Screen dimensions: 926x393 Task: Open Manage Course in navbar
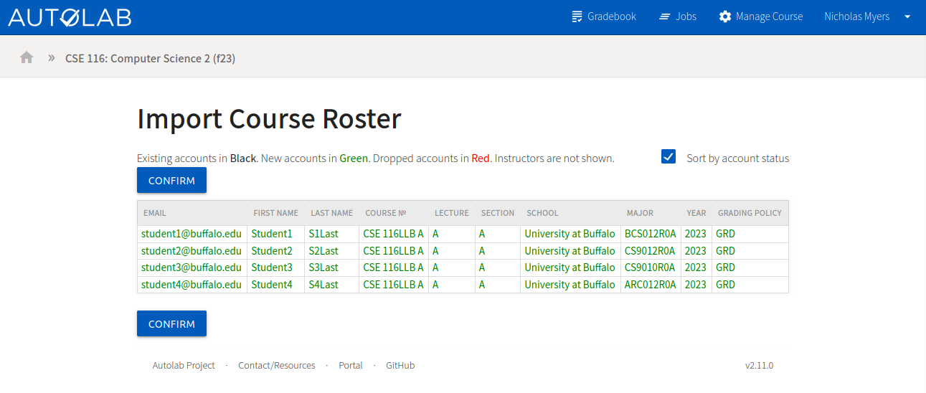(x=761, y=16)
